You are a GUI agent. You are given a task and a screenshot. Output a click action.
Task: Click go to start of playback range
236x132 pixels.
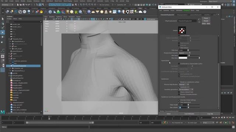213,118
